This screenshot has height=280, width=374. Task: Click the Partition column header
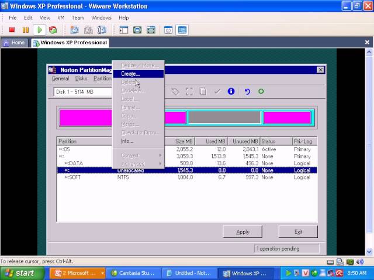click(x=84, y=141)
